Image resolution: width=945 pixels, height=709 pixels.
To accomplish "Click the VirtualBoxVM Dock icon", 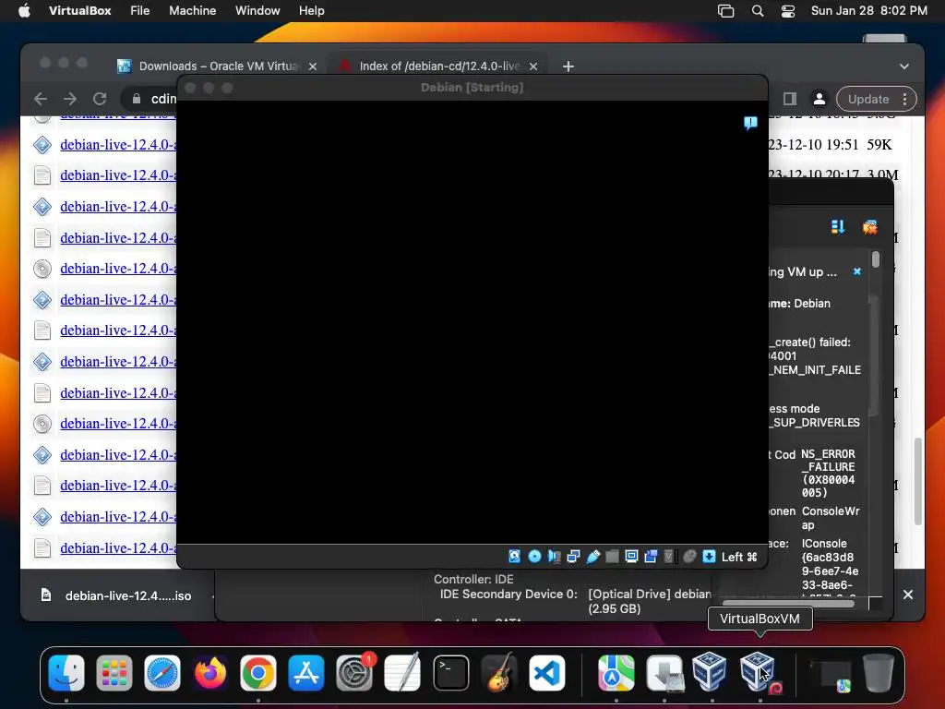I will pos(759,672).
